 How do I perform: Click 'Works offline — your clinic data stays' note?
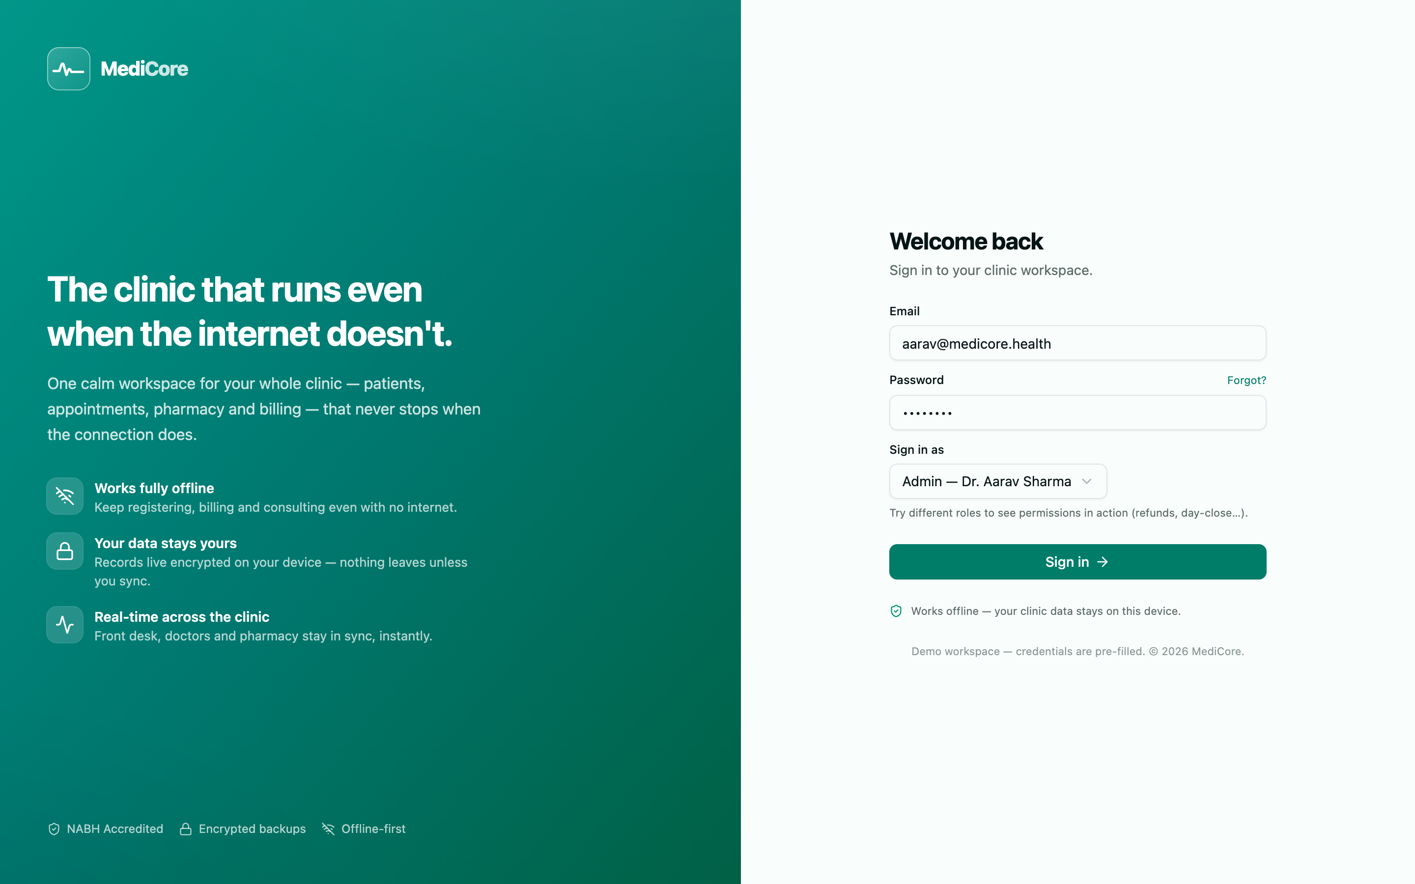tap(1046, 611)
